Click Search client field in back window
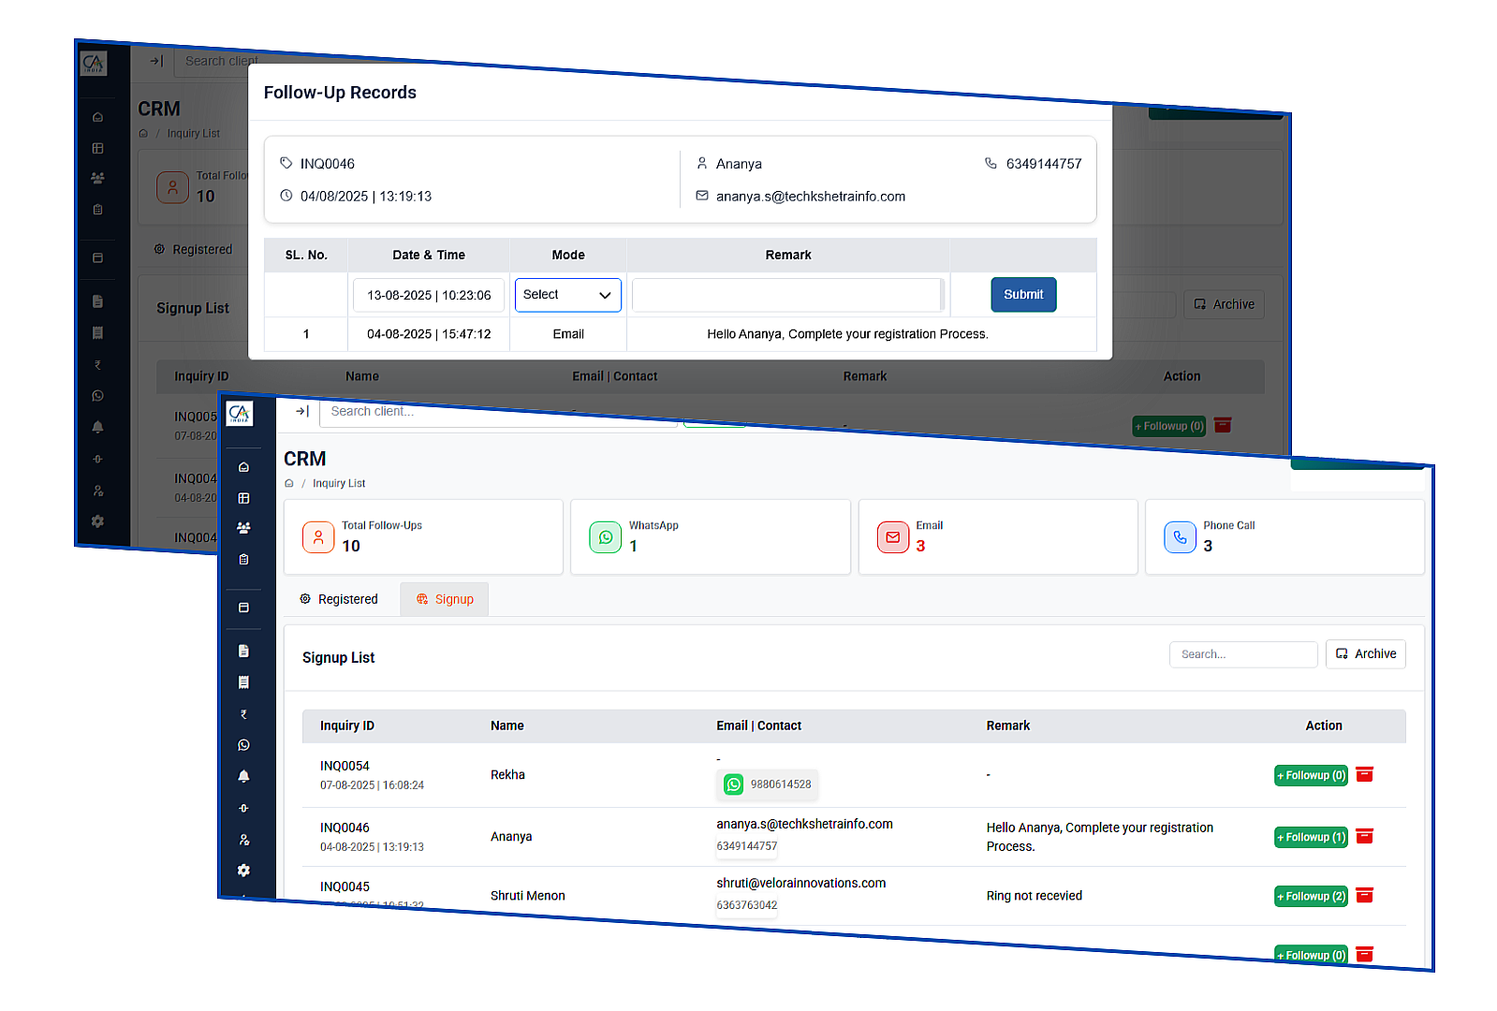The height and width of the screenshot is (1011, 1497). pos(217,61)
